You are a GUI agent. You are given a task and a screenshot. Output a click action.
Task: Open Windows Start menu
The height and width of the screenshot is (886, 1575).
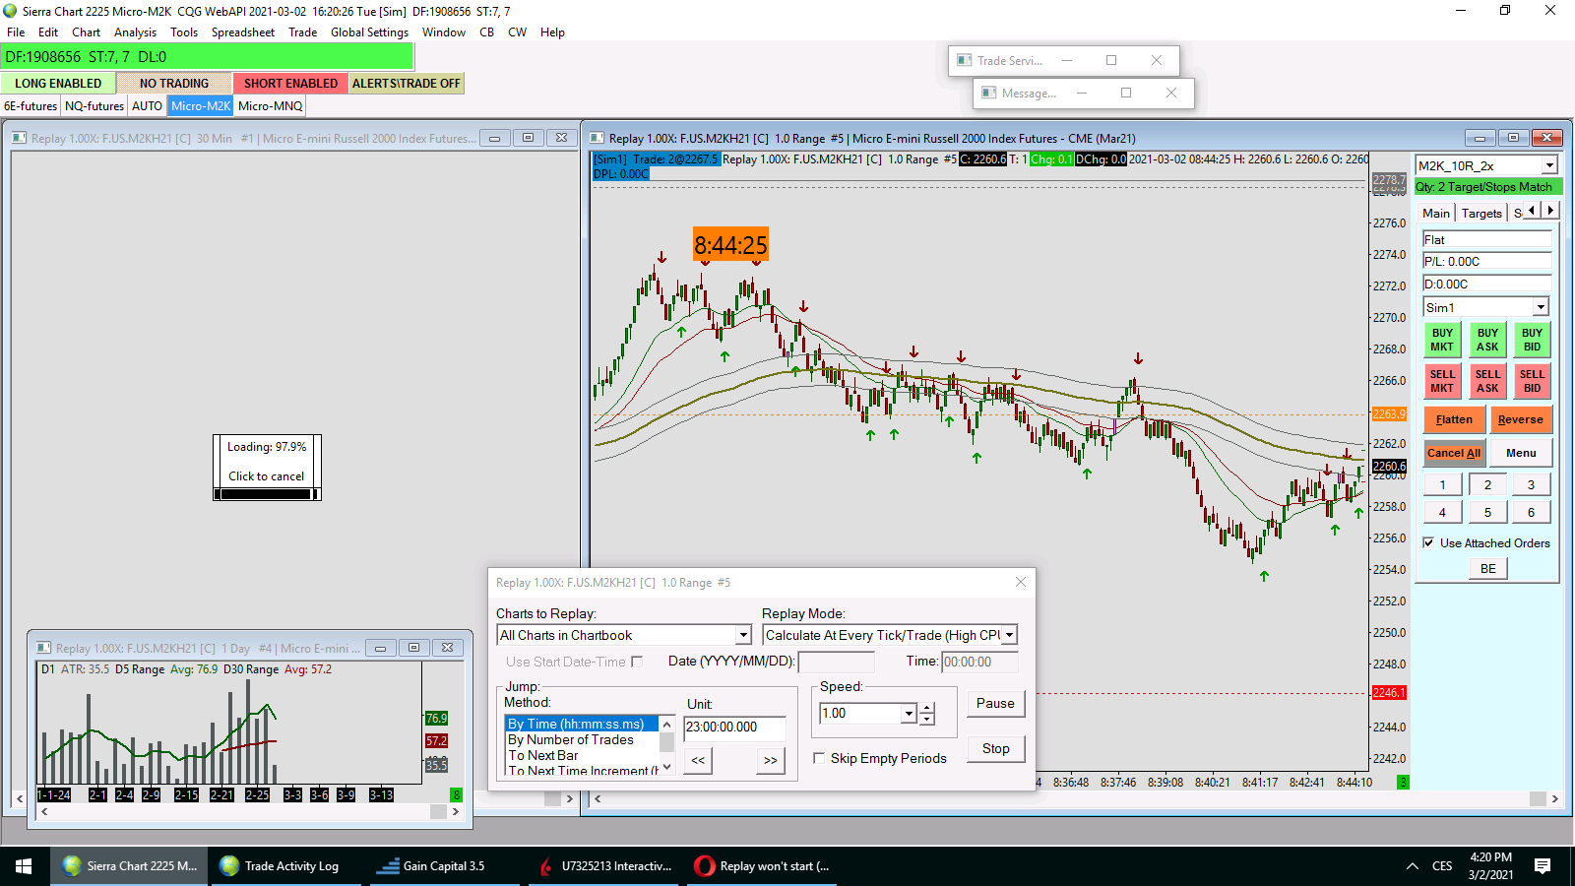coord(24,866)
